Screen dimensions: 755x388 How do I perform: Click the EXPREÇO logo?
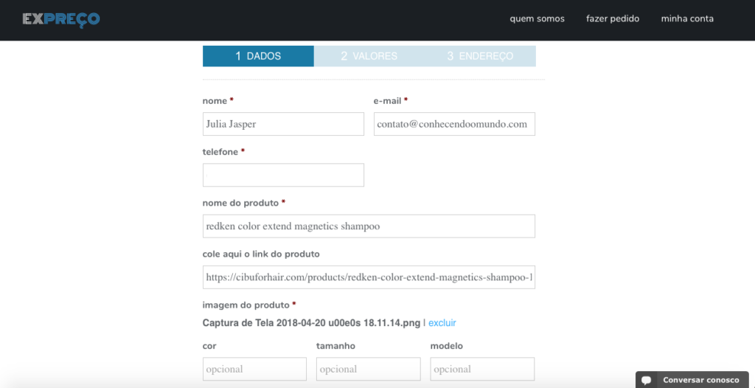[x=60, y=19]
